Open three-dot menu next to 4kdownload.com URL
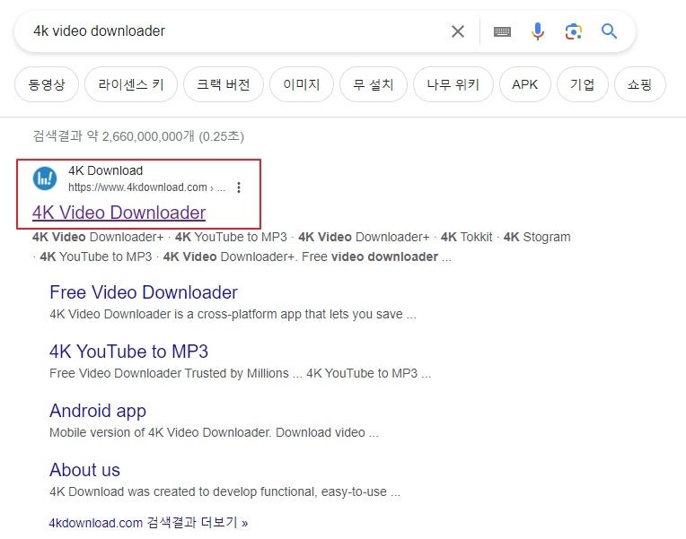The width and height of the screenshot is (686, 539). [x=239, y=187]
